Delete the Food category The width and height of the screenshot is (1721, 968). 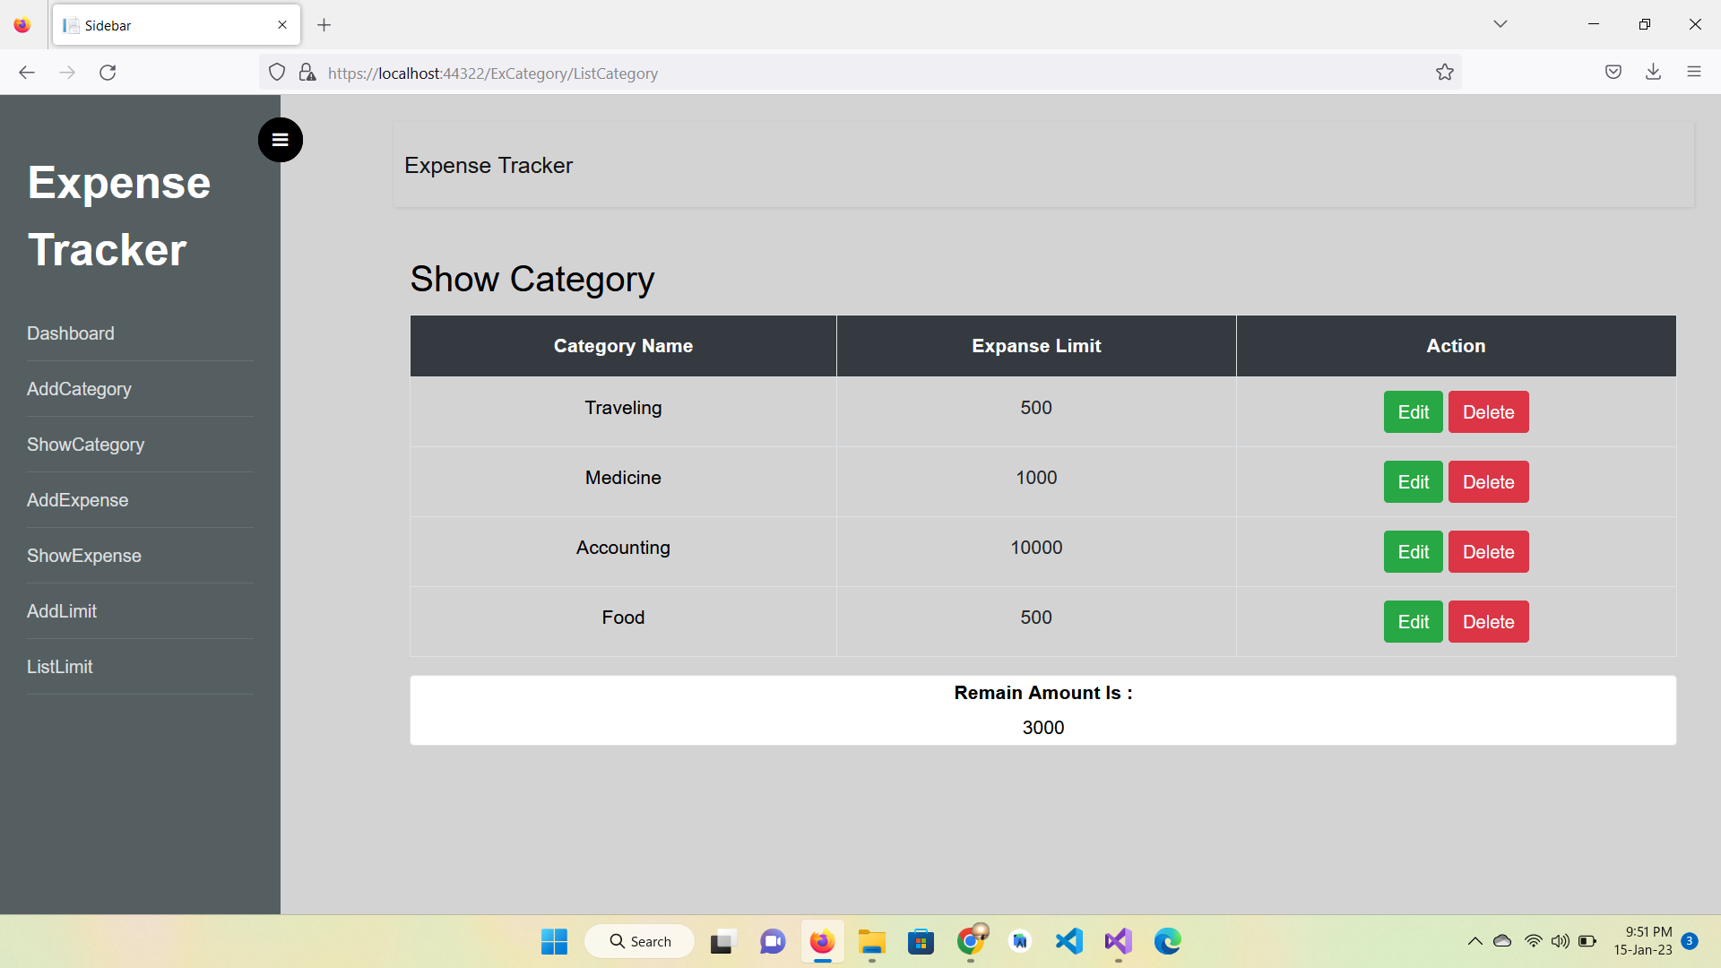pos(1487,621)
